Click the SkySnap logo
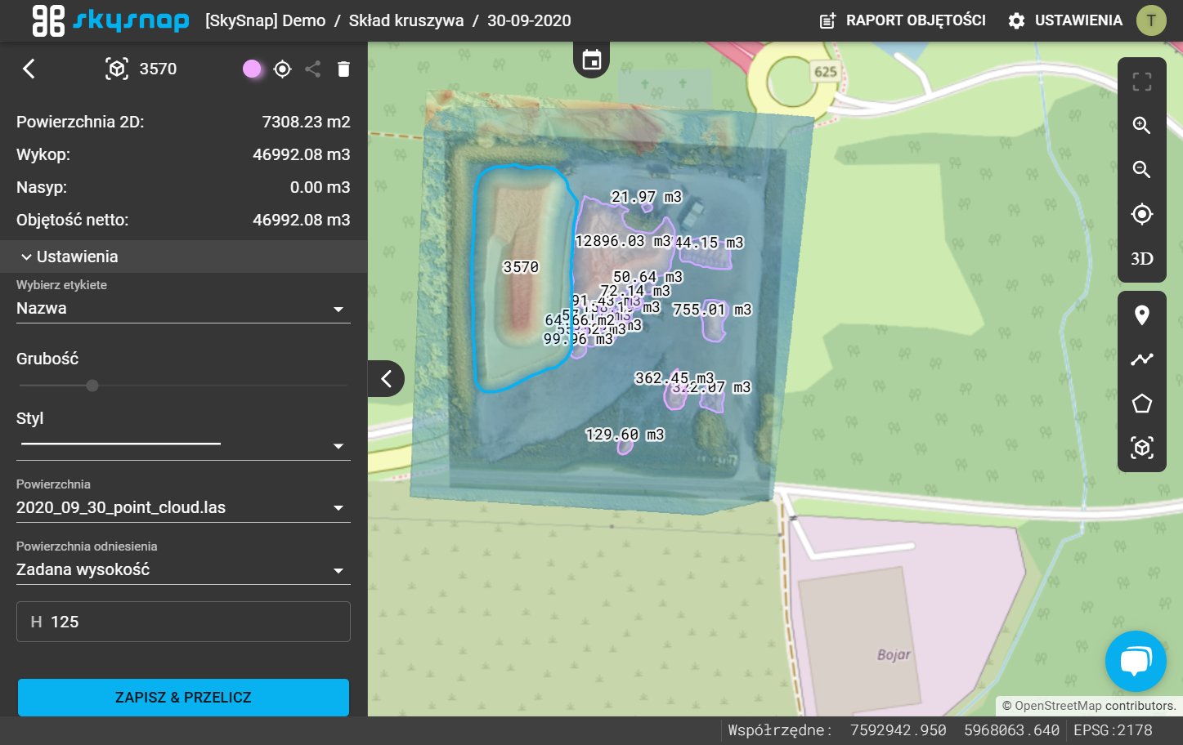This screenshot has width=1183, height=745. pos(110,20)
